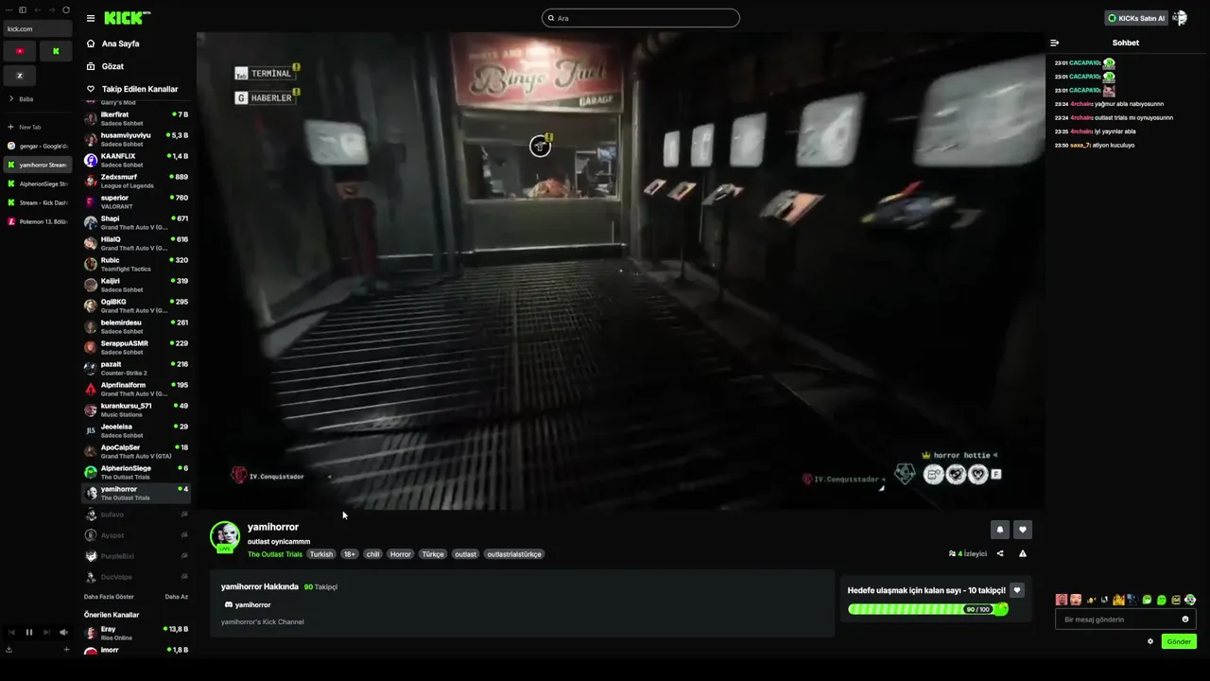The height and width of the screenshot is (681, 1210).
Task: Open recommended channel Eray
Action: coord(136,633)
